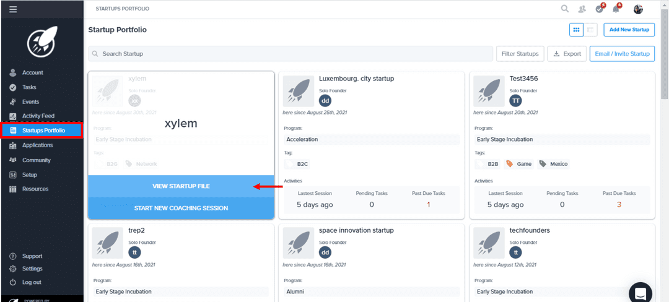Go to Activity Feed in the sidebar
This screenshot has width=669, height=302.
click(x=38, y=116)
